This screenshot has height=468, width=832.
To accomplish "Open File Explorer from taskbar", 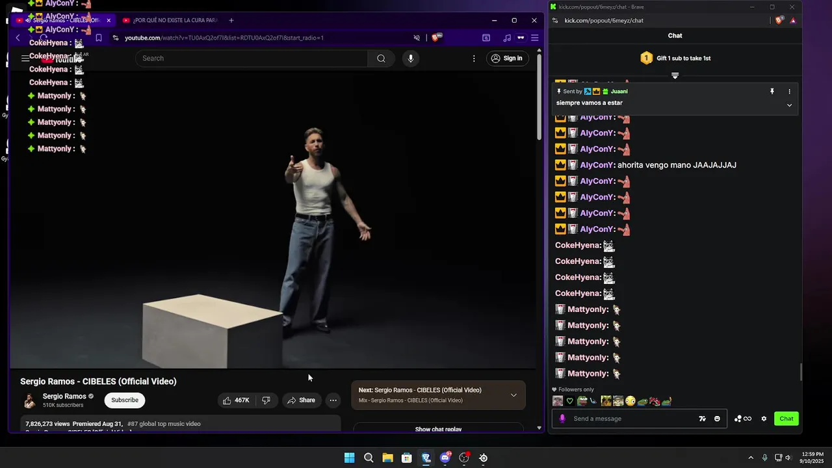I will pos(387,458).
